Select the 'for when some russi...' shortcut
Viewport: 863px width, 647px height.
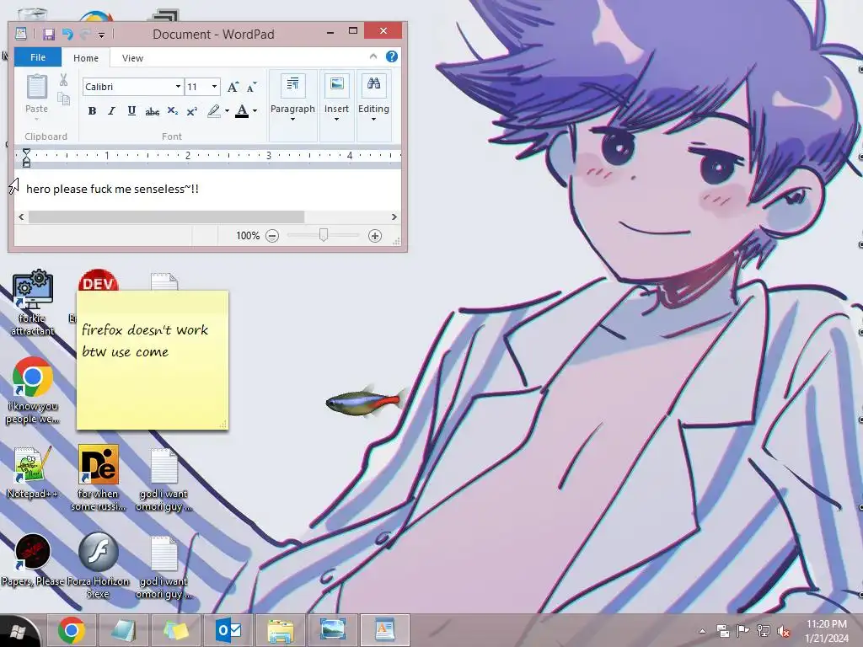[x=98, y=479]
